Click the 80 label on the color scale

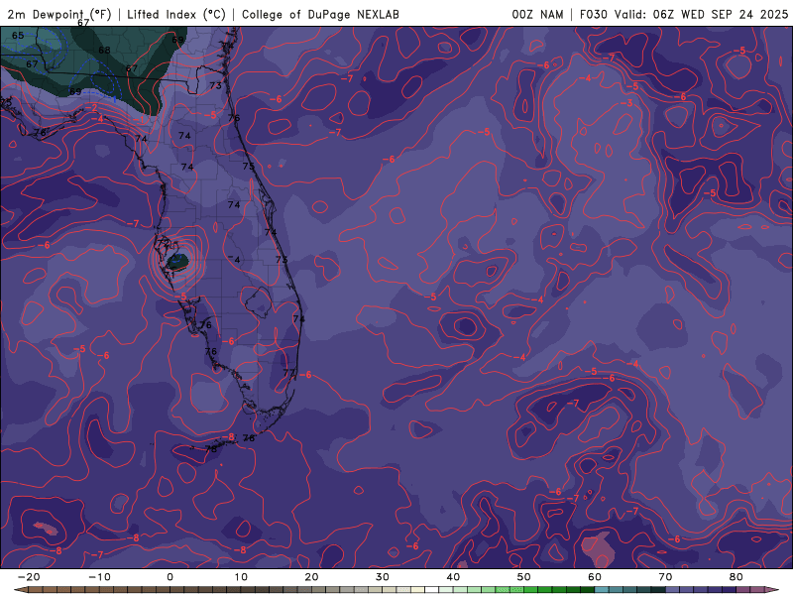pos(736,577)
